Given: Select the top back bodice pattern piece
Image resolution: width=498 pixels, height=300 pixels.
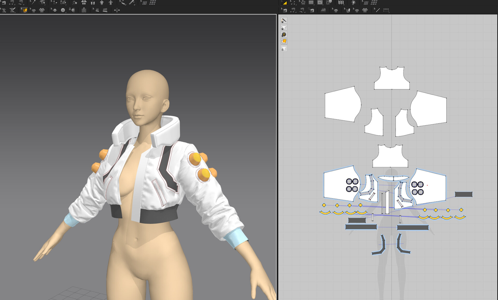Looking at the screenshot, I should [x=392, y=79].
